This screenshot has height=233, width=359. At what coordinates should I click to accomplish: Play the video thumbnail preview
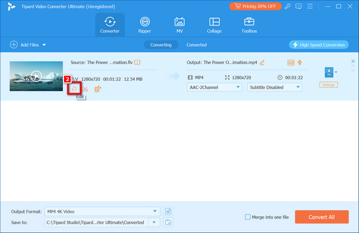(x=36, y=76)
